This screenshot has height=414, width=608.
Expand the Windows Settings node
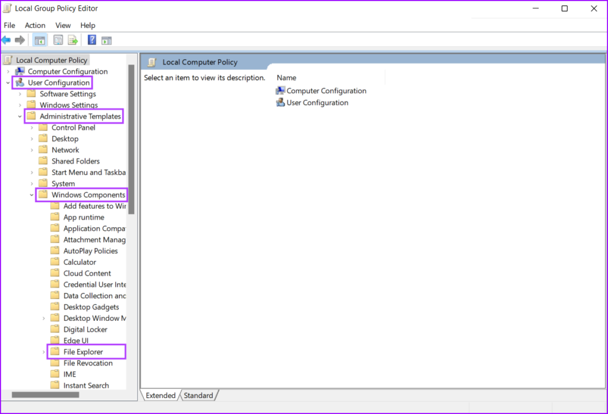(x=20, y=105)
